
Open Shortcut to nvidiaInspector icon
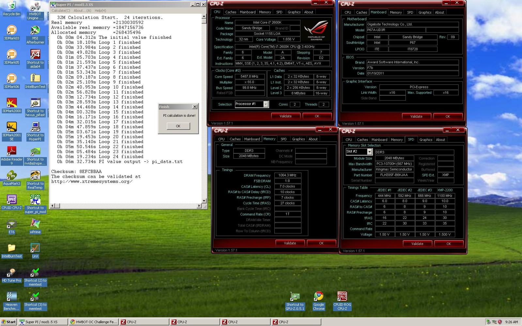35,156
